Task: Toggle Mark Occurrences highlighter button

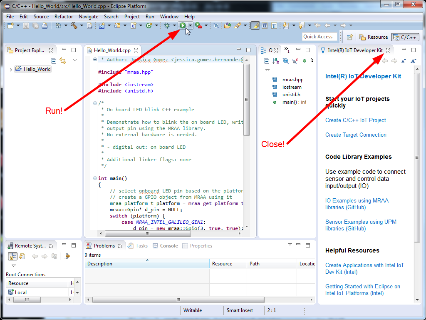Action: pyautogui.click(x=255, y=25)
